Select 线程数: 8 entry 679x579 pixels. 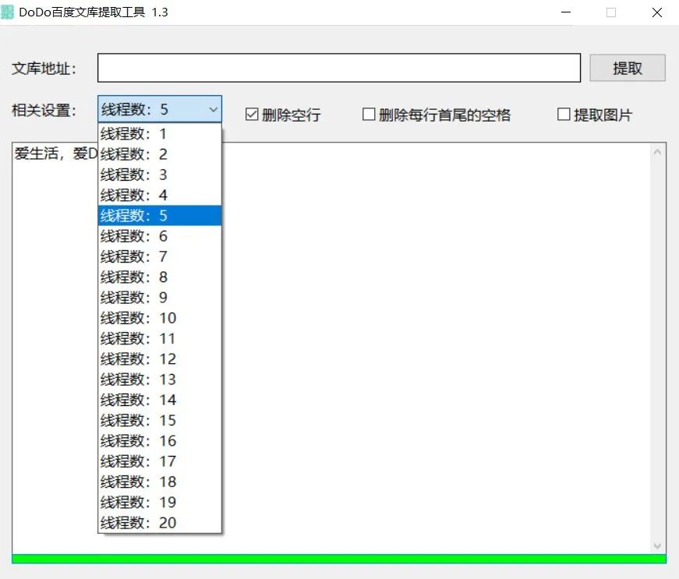159,277
